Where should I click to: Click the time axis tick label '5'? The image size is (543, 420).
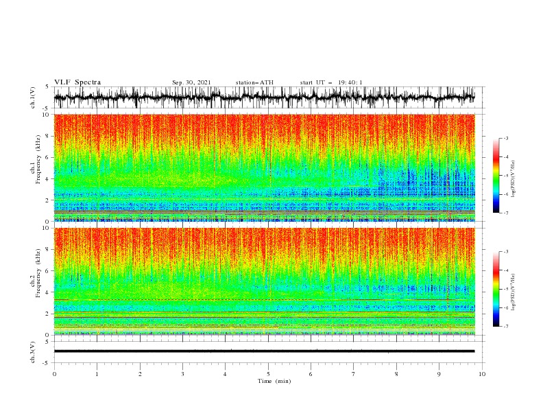[268, 374]
